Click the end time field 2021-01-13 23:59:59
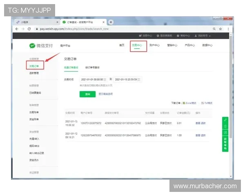Screen dimensions: 245x196 coord(127,79)
